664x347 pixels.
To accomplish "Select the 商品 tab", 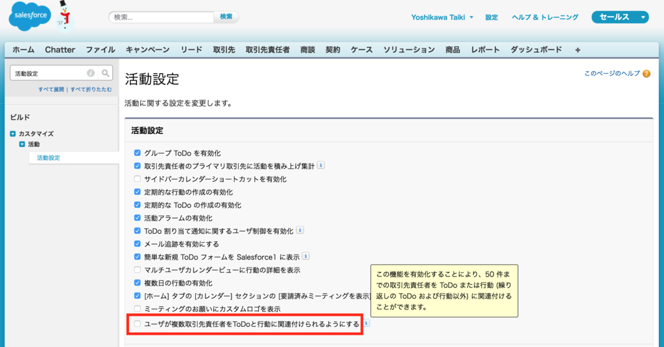I will point(453,50).
